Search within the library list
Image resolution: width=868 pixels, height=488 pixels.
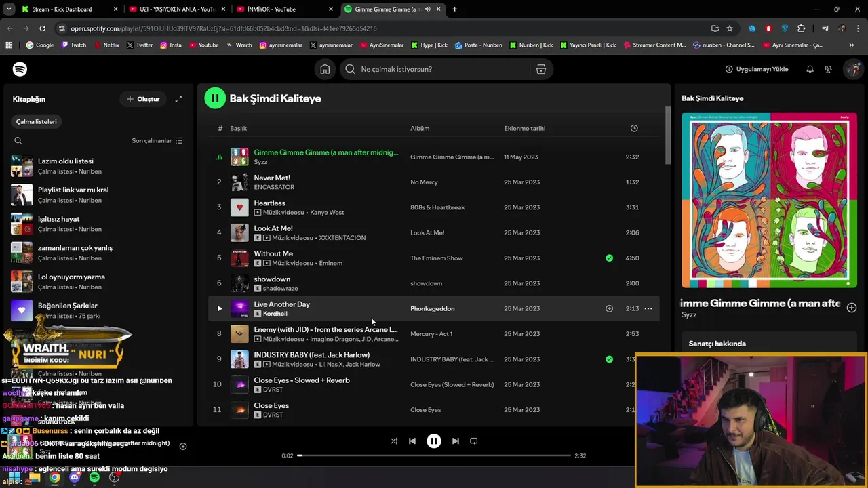pos(18,140)
